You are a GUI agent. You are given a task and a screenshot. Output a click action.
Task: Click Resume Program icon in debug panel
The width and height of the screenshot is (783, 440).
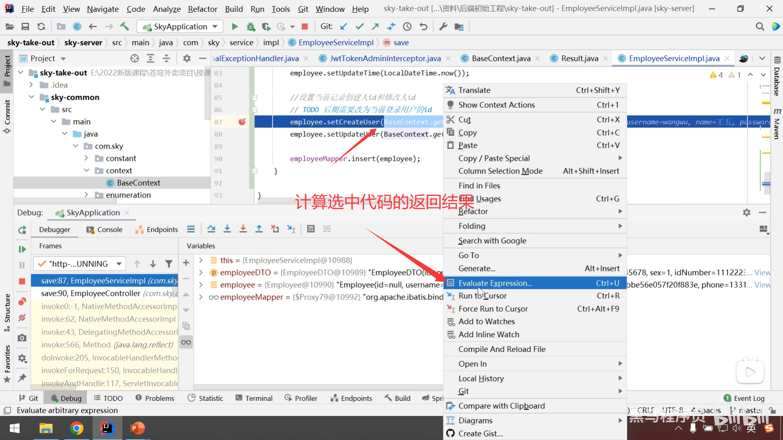point(22,249)
